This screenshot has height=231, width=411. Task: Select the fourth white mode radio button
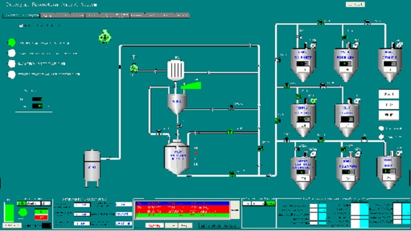(x=11, y=74)
